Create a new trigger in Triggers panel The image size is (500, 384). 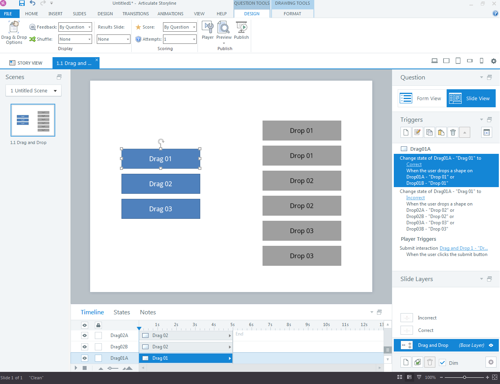click(x=406, y=132)
